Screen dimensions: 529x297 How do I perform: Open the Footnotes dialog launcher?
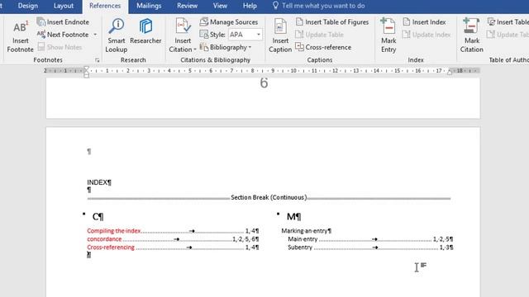(98, 60)
